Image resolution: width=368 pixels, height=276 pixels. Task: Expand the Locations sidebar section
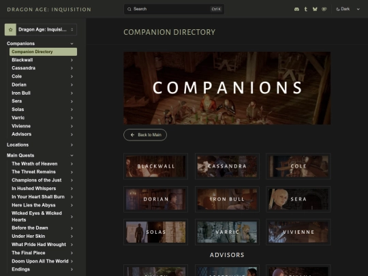click(x=72, y=145)
